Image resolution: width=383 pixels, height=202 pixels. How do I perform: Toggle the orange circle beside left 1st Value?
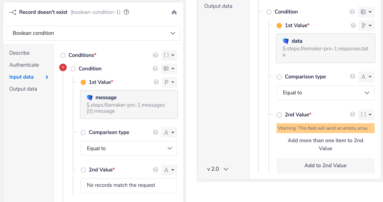click(83, 82)
